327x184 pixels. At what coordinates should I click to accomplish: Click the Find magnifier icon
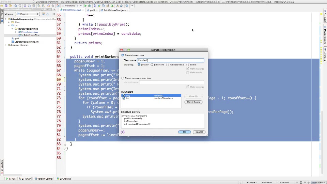point(39,6)
